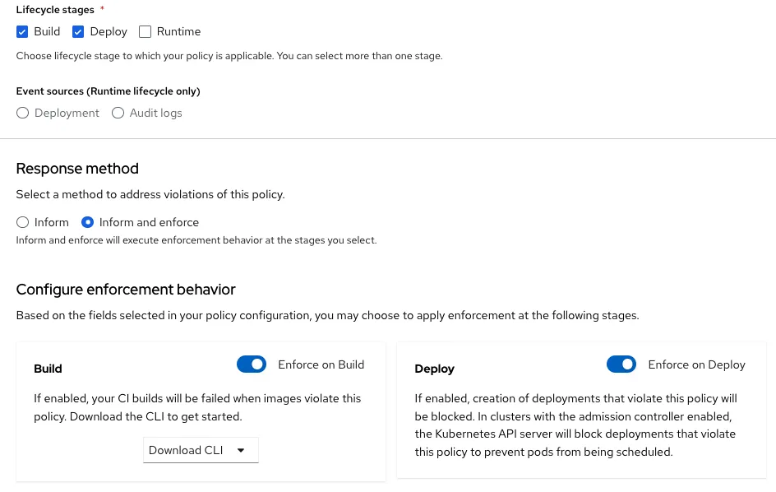776x492 pixels.
Task: Select the Audit logs event source
Action: (x=118, y=113)
